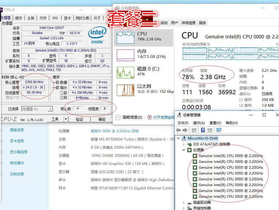Click the forward arrow in Device Manager
This screenshot has width=279, height=210.
185,130
